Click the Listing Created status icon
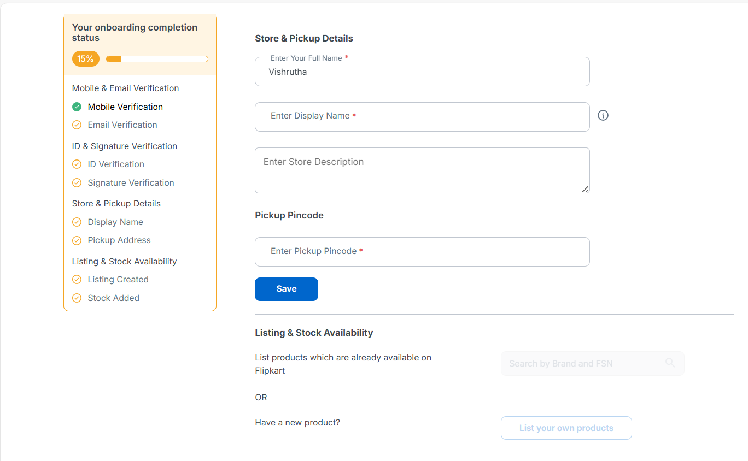This screenshot has height=461, width=748. (x=77, y=280)
